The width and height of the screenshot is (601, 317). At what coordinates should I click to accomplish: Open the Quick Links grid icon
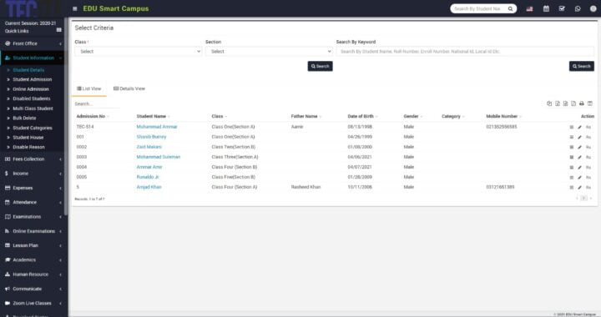point(58,30)
